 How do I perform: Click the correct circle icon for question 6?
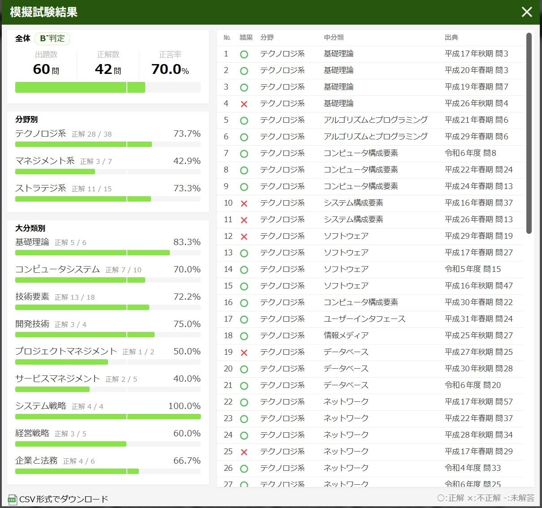click(244, 137)
